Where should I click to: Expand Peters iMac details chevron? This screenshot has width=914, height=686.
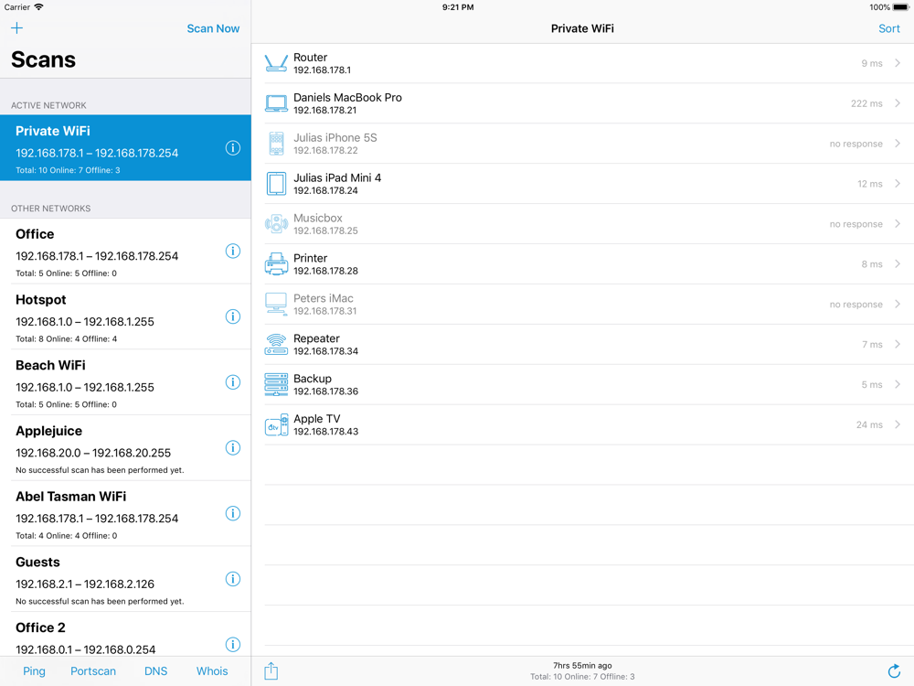(x=898, y=304)
